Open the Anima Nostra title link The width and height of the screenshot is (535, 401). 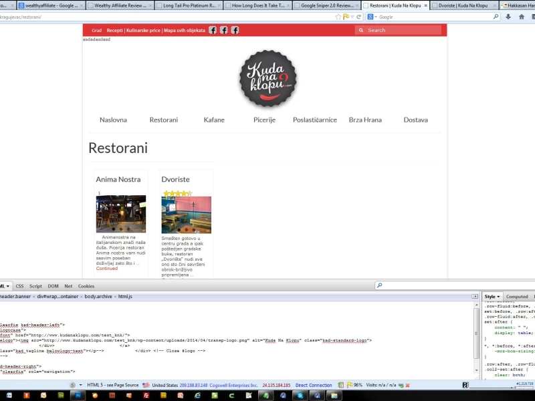118,179
